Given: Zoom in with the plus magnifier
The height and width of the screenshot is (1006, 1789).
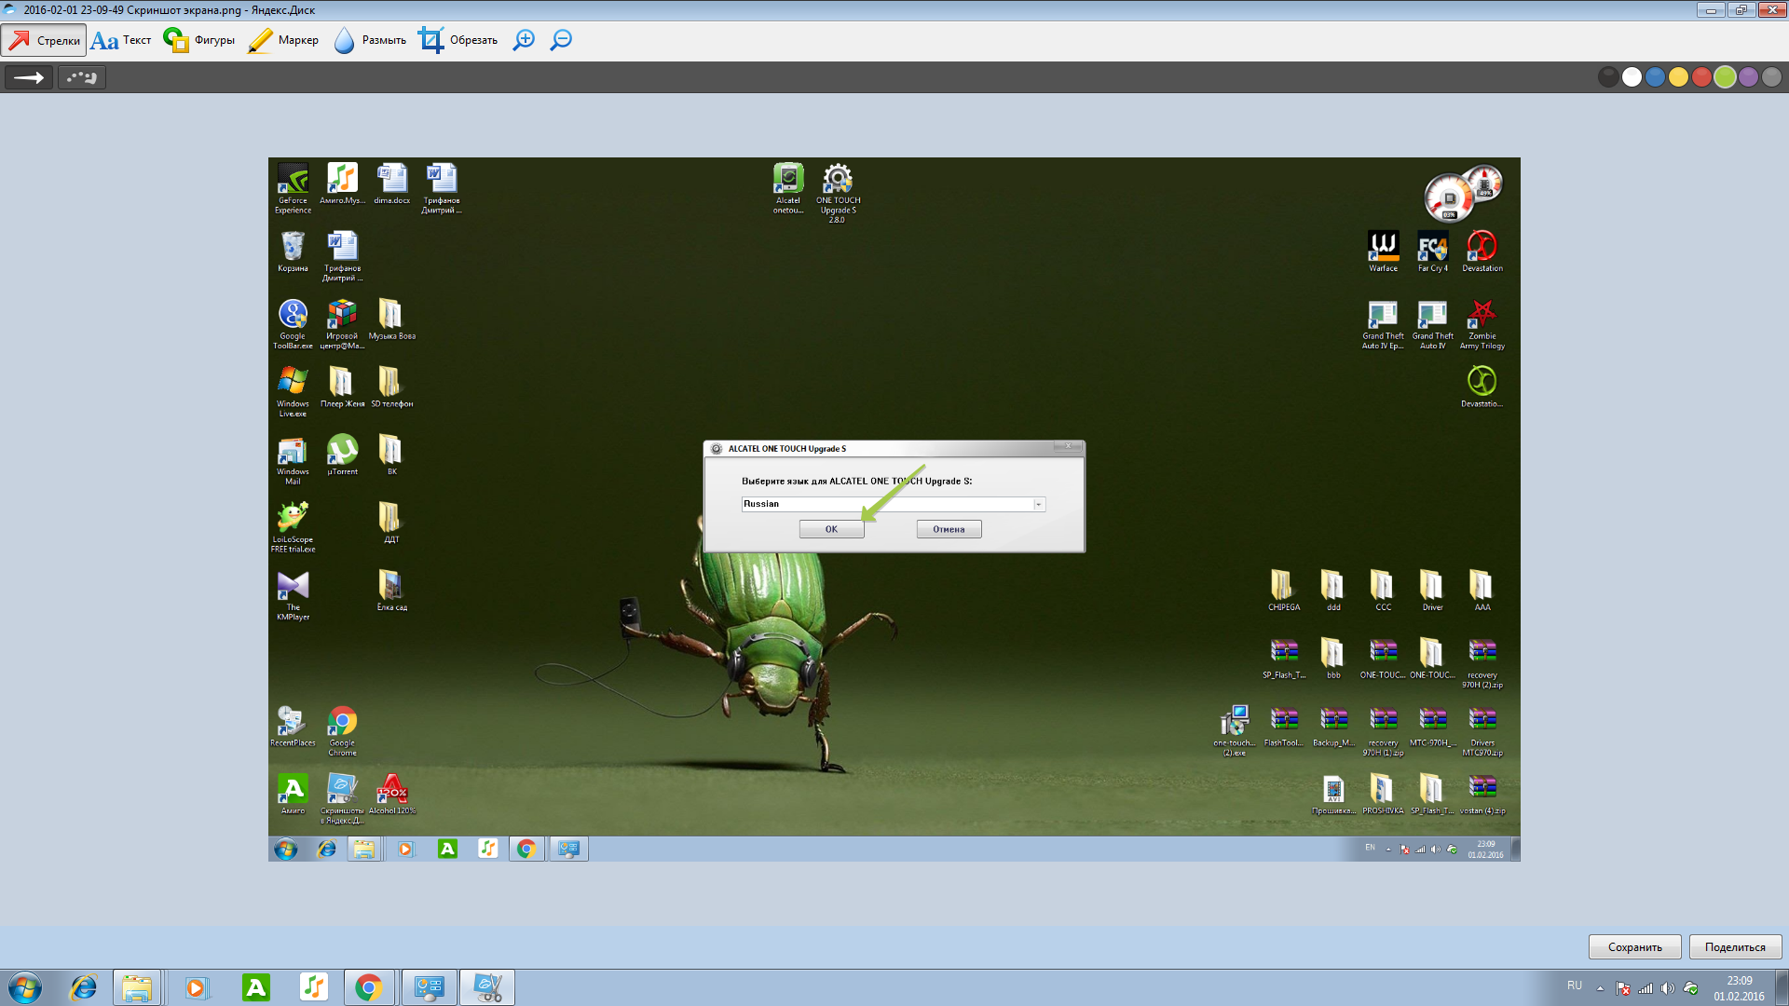Looking at the screenshot, I should tap(524, 40).
